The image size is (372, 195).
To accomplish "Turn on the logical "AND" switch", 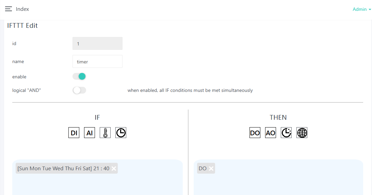I will [x=79, y=91].
